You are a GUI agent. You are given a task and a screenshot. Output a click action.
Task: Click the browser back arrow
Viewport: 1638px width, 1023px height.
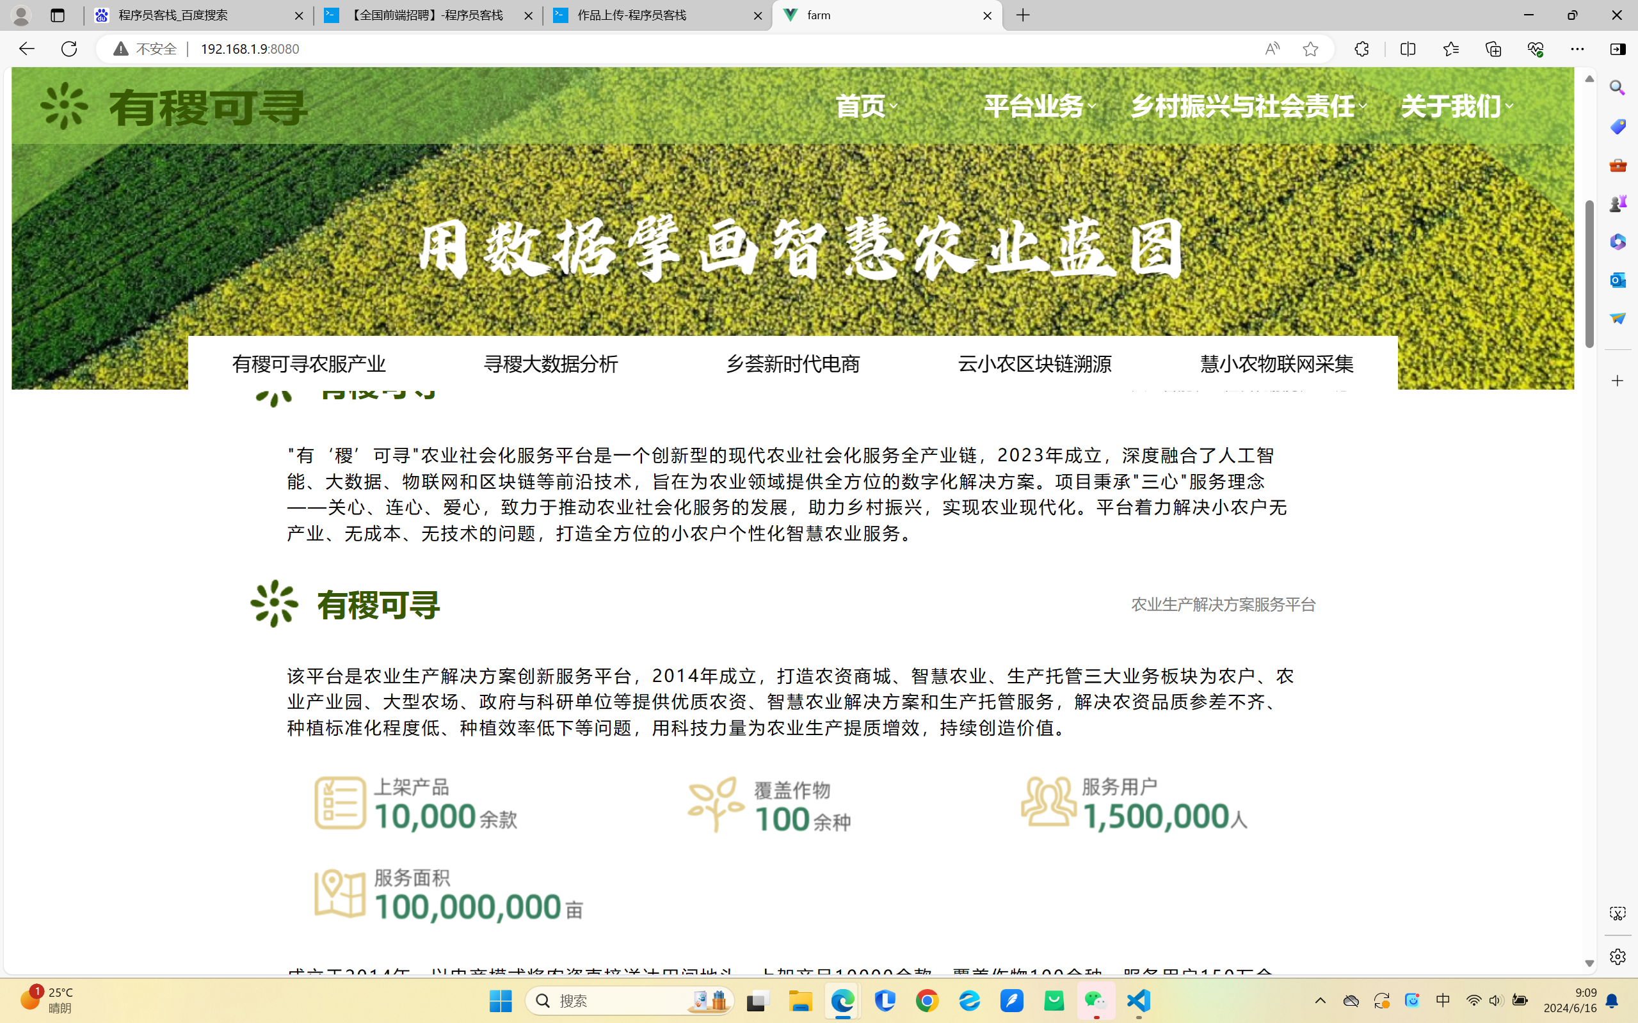click(26, 49)
